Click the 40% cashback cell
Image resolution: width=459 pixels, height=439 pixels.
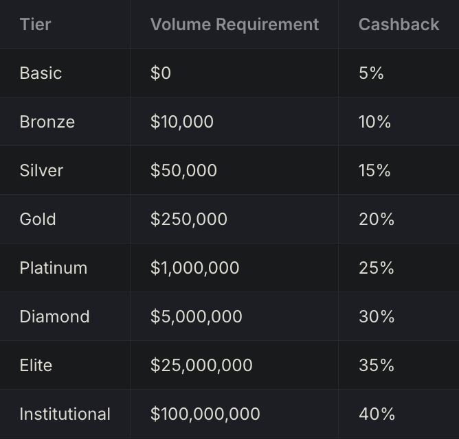click(377, 414)
